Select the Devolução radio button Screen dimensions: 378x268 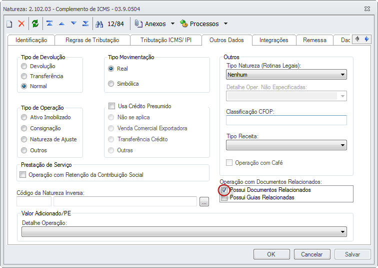pos(24,66)
